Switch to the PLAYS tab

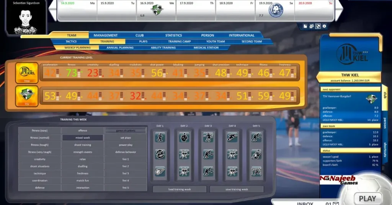(x=143, y=41)
